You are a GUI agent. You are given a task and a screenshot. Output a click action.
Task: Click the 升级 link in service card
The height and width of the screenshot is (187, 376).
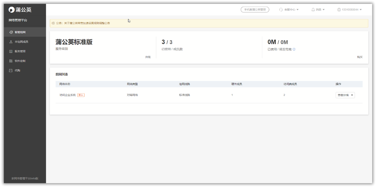(x=148, y=57)
